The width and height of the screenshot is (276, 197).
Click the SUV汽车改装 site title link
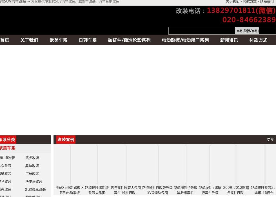click(x=13, y=2)
